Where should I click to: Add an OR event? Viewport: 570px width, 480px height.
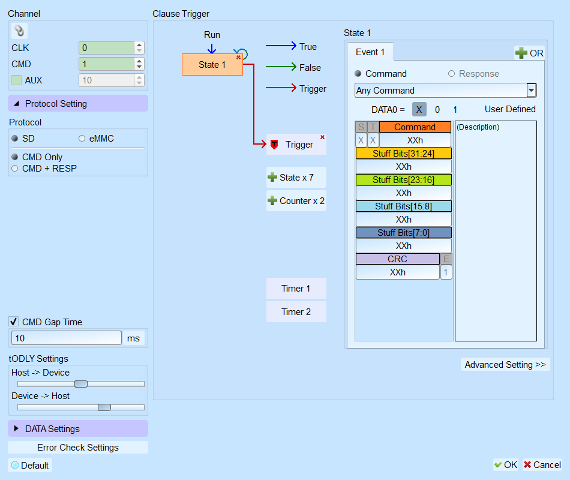tap(529, 53)
